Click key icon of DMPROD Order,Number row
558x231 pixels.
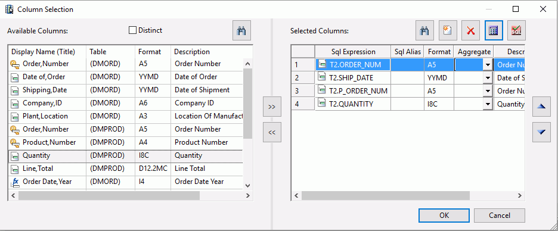14,129
